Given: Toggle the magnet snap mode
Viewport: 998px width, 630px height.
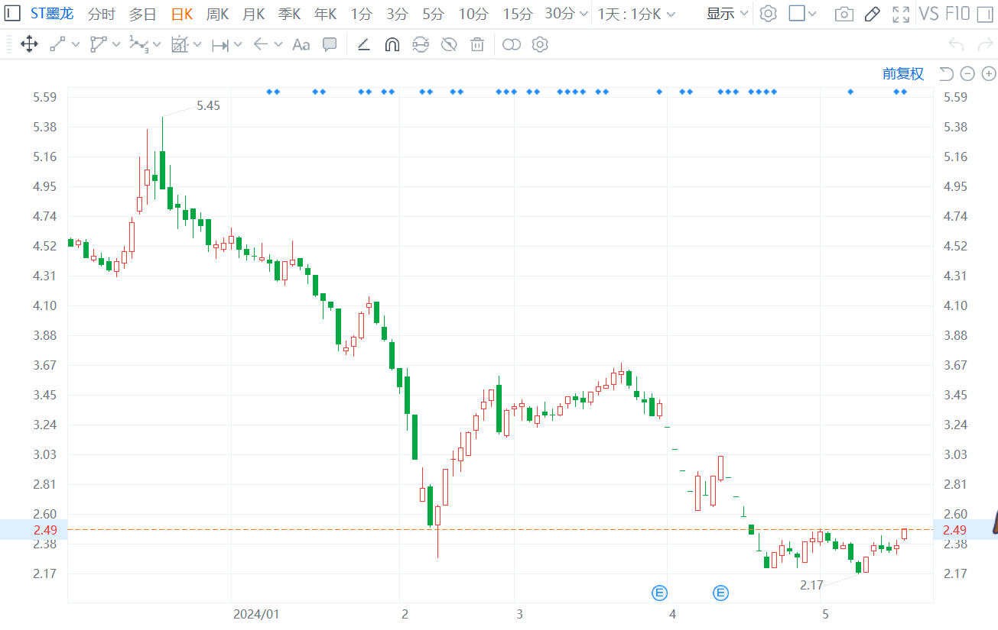Looking at the screenshot, I should coord(392,44).
